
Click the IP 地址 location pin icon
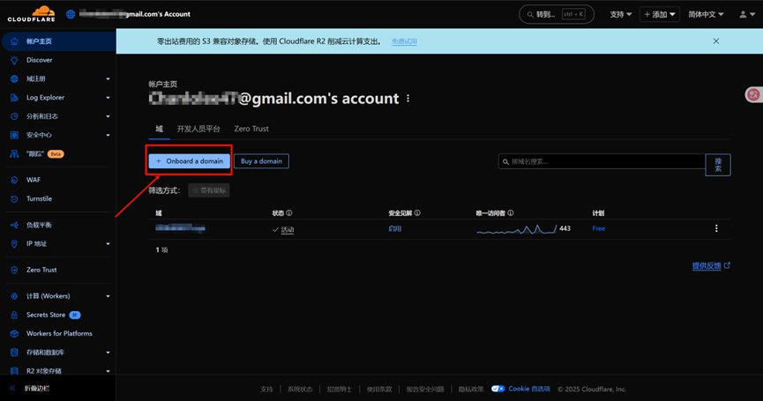click(14, 243)
